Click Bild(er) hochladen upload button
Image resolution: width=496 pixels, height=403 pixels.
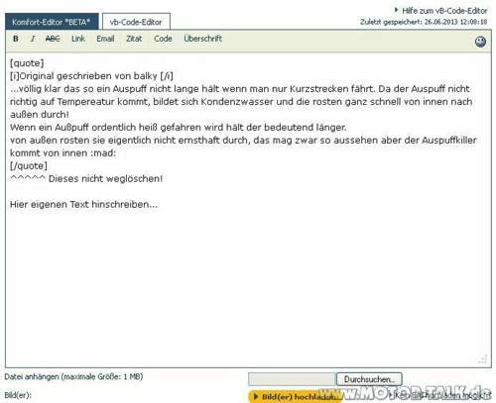[295, 396]
